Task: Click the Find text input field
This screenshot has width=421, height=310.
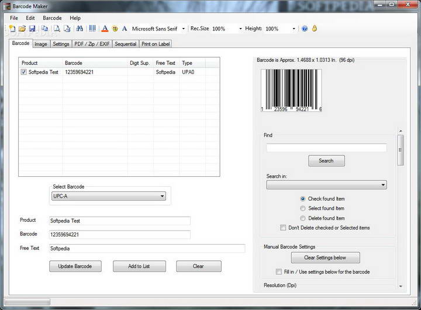Action: [x=326, y=148]
